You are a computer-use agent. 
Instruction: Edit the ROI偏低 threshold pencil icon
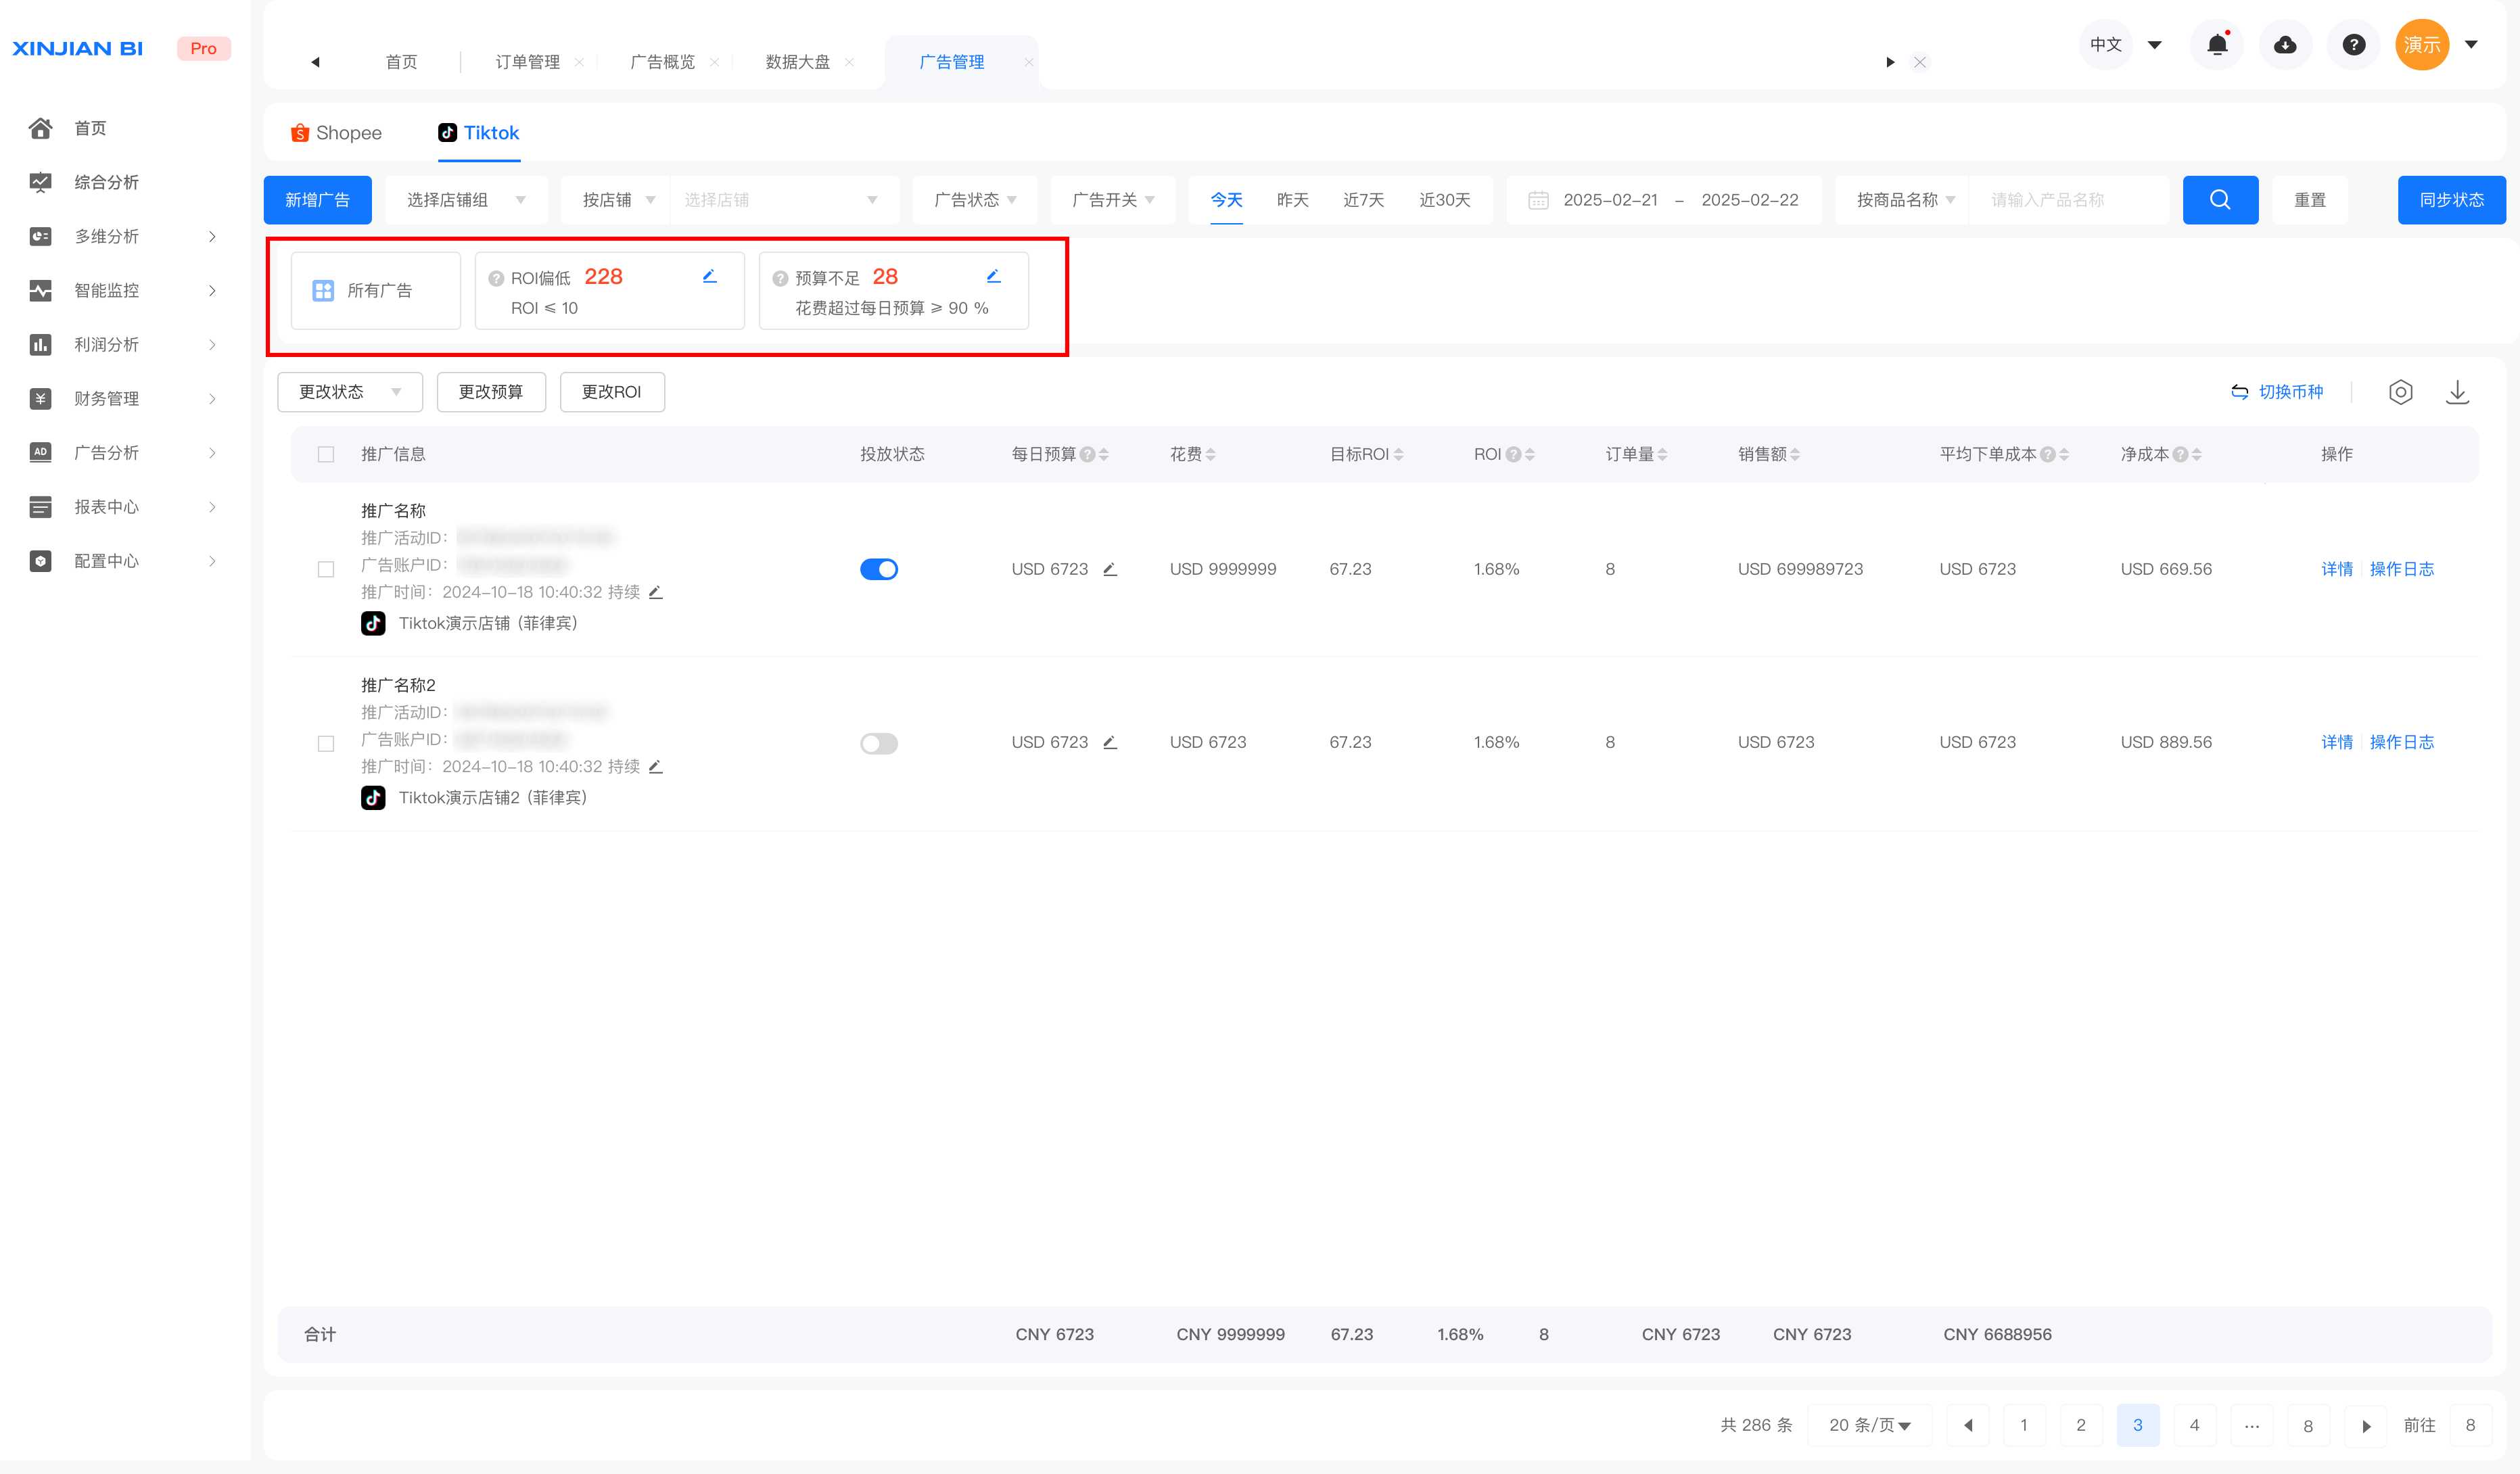709,276
